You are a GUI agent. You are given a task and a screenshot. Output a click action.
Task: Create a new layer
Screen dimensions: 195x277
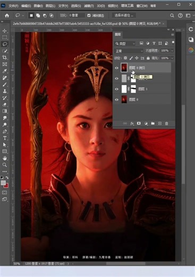point(159,124)
